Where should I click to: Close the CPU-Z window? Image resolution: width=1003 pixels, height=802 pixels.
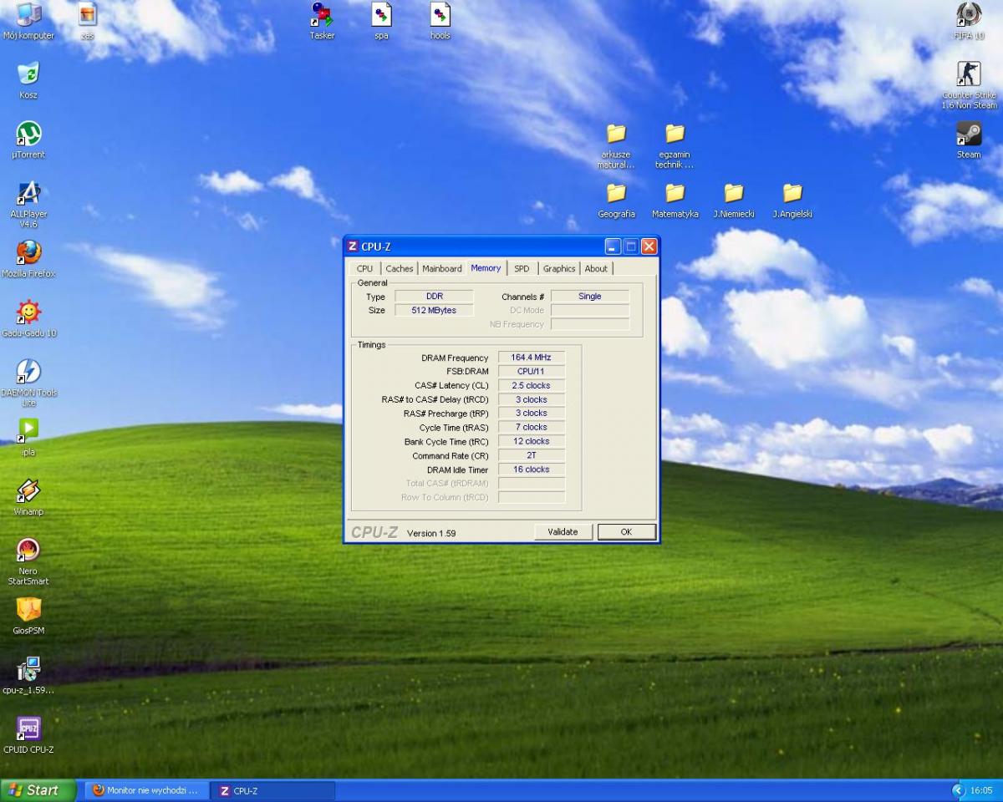649,246
